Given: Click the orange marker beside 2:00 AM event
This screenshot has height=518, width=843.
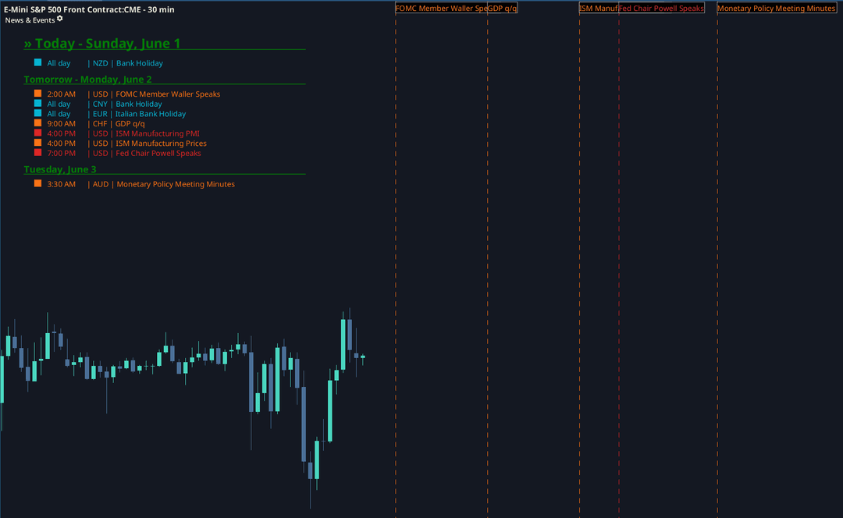Looking at the screenshot, I should 37,93.
